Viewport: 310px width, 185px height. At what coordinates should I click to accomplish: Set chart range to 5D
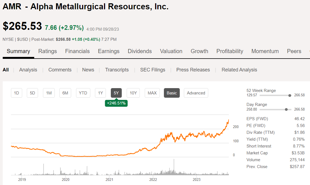pyautogui.click(x=33, y=93)
